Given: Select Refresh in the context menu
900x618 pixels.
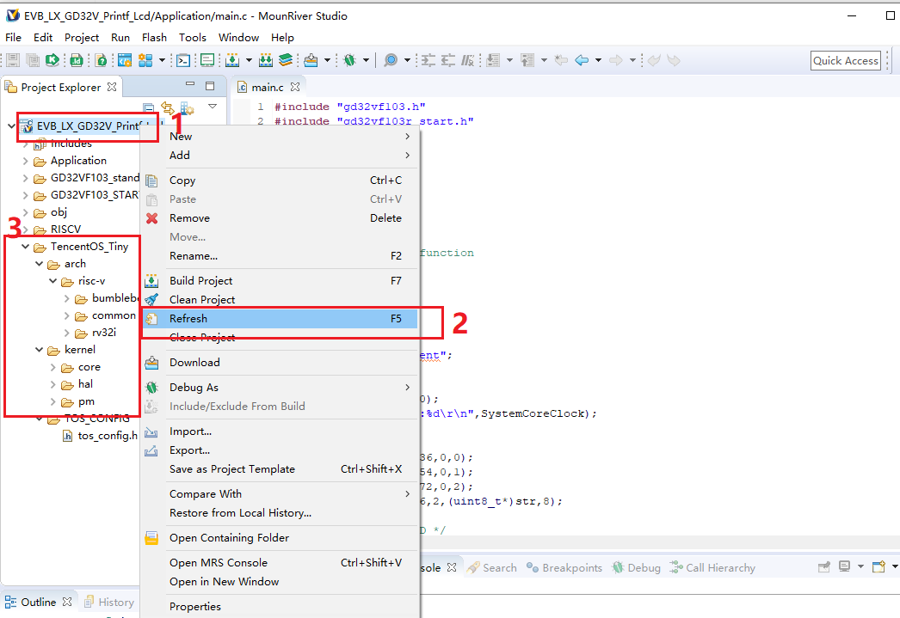Looking at the screenshot, I should click(280, 319).
